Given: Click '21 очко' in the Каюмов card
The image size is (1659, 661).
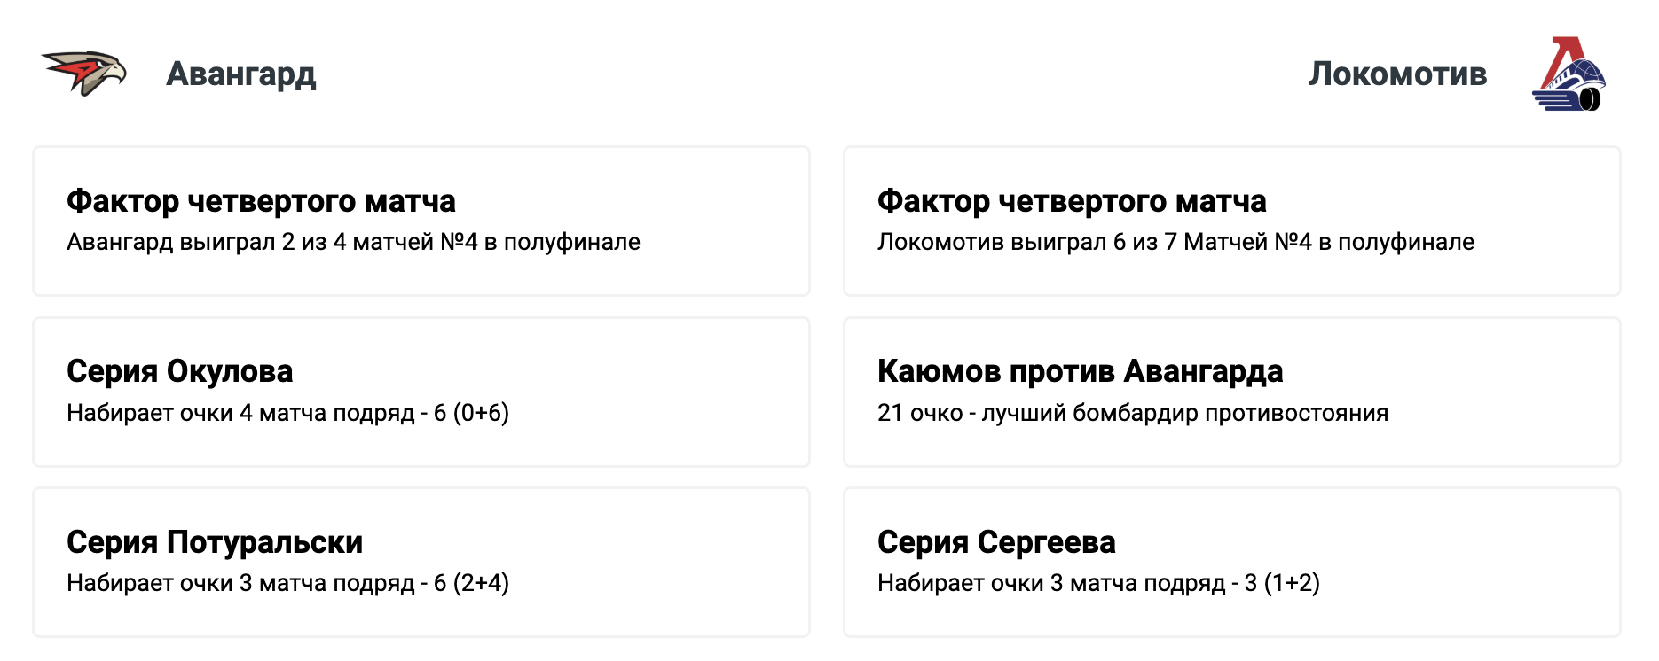Looking at the screenshot, I should 920,413.
